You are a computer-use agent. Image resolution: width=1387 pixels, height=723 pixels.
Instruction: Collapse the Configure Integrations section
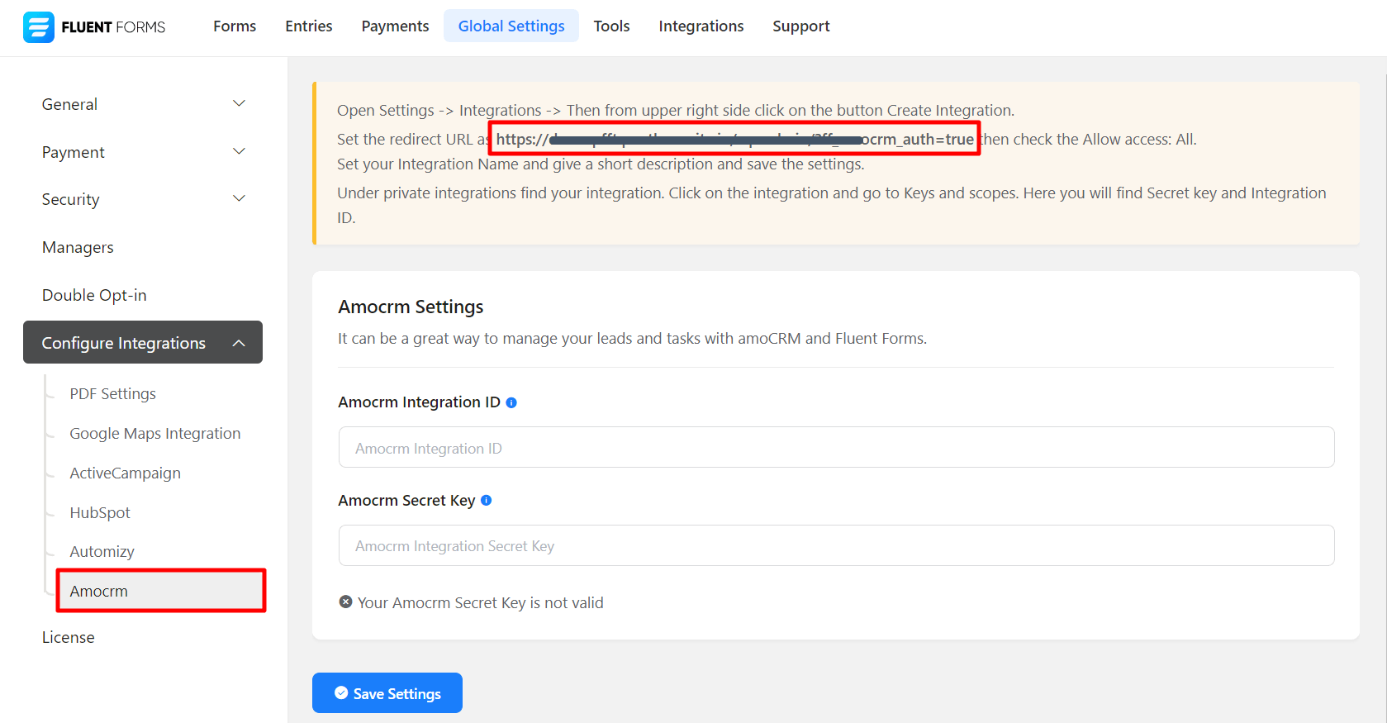coord(239,343)
